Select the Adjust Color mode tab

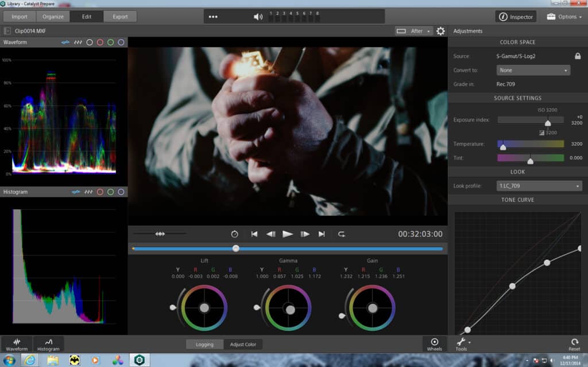tap(243, 344)
